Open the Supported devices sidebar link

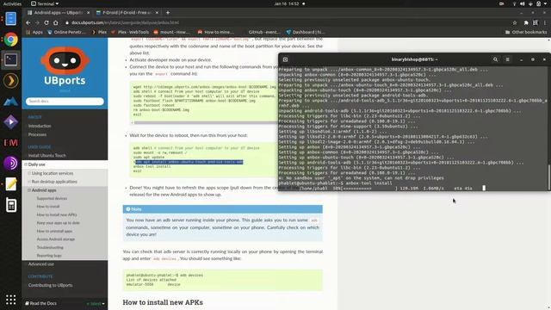[52, 199]
